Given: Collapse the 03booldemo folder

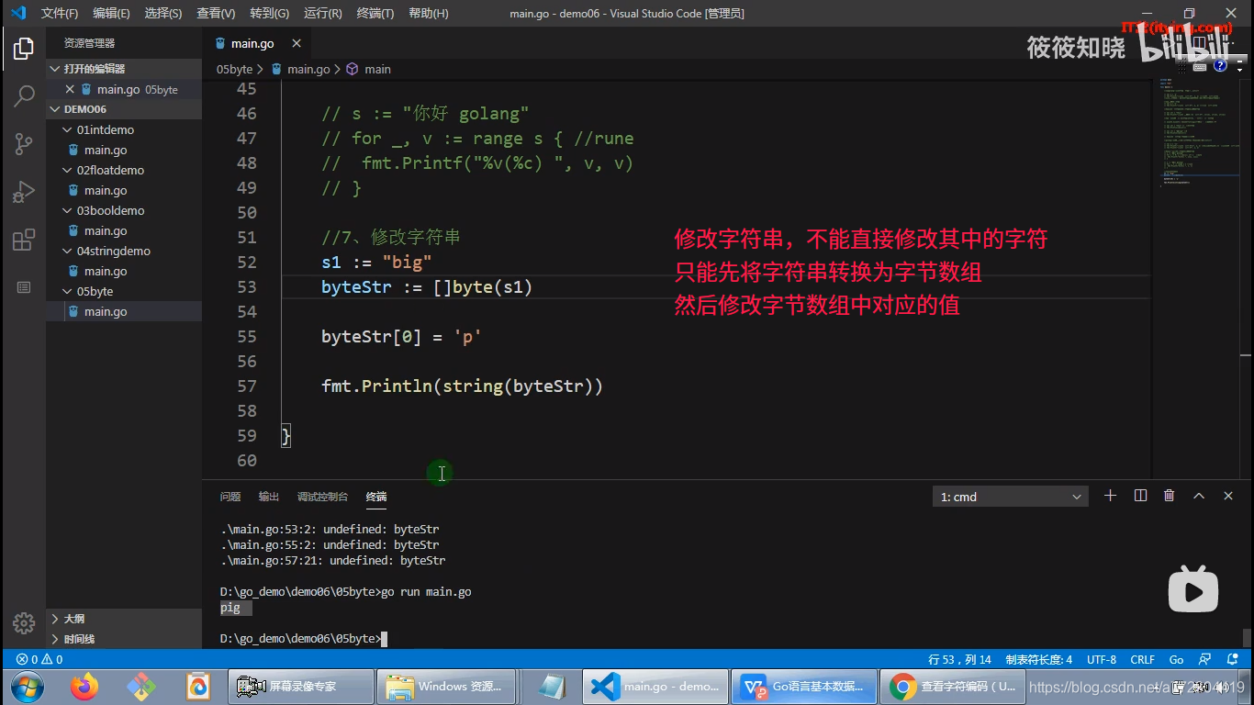Looking at the screenshot, I should [124, 210].
